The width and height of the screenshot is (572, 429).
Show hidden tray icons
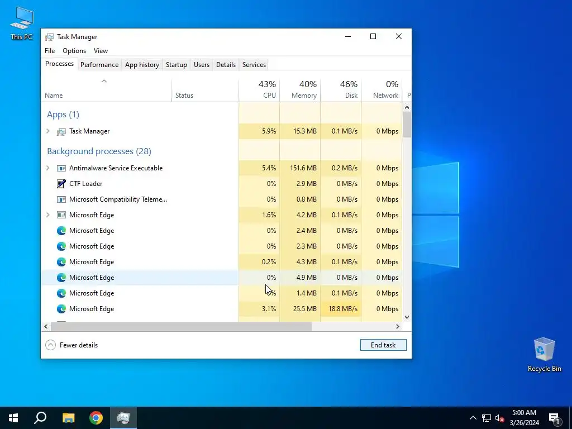pos(473,418)
